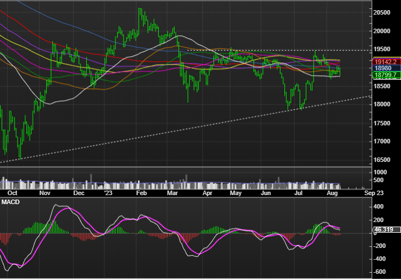
Task: Click the -400 MACD axis label
Action: click(378, 259)
